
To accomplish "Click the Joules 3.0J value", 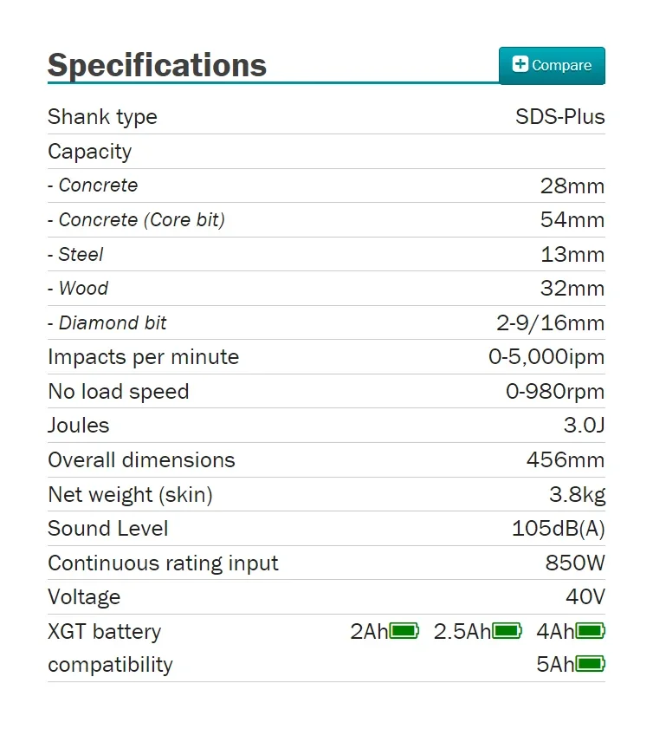I will [584, 426].
